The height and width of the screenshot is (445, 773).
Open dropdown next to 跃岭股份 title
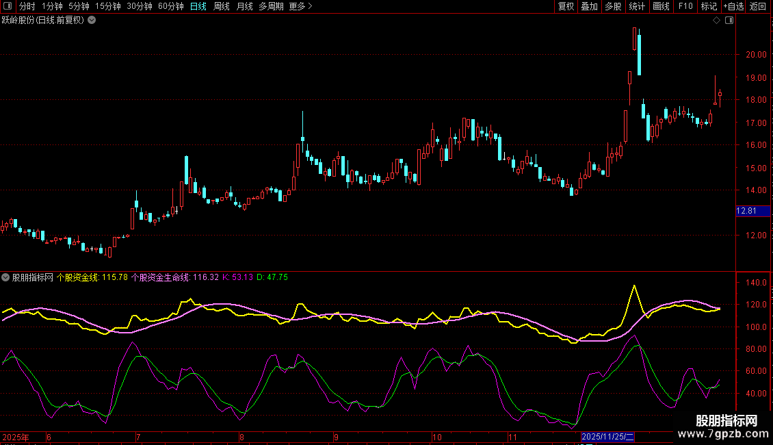click(92, 21)
